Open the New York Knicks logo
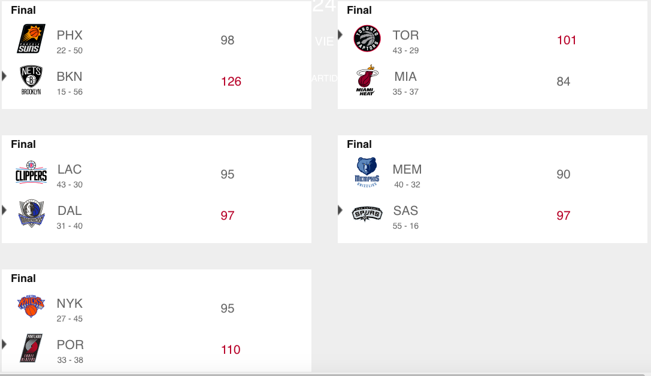The image size is (651, 376). [31, 307]
